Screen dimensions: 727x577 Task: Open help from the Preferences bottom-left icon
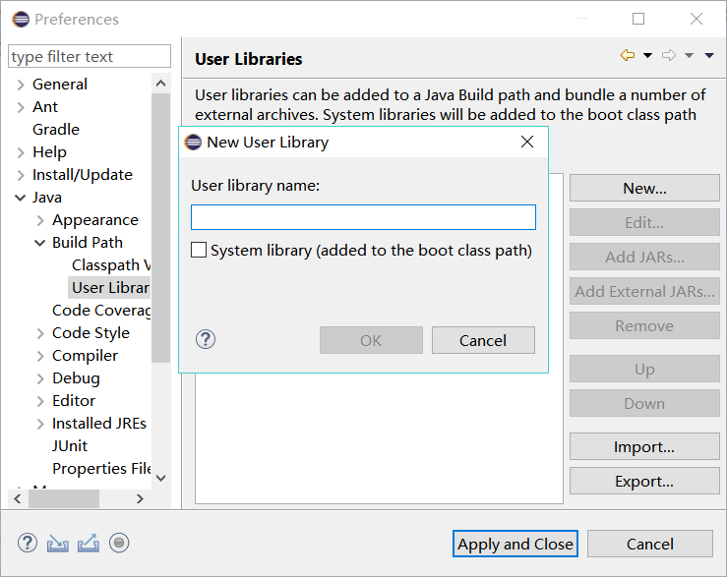pos(28,543)
